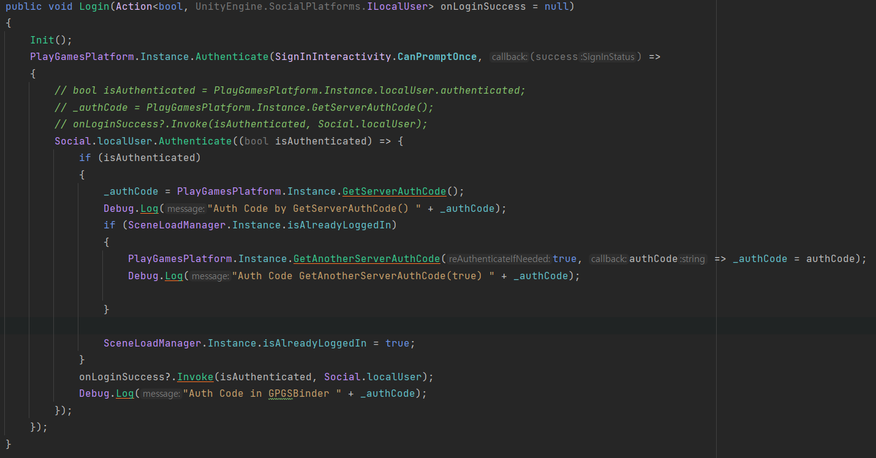
Task: Click the commented _authCode = PlayGamesPlatform line
Action: [x=244, y=107]
